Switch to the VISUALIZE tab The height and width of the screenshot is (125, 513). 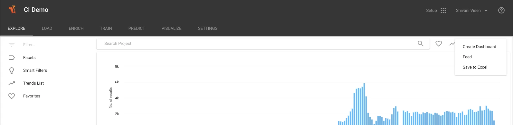(172, 29)
